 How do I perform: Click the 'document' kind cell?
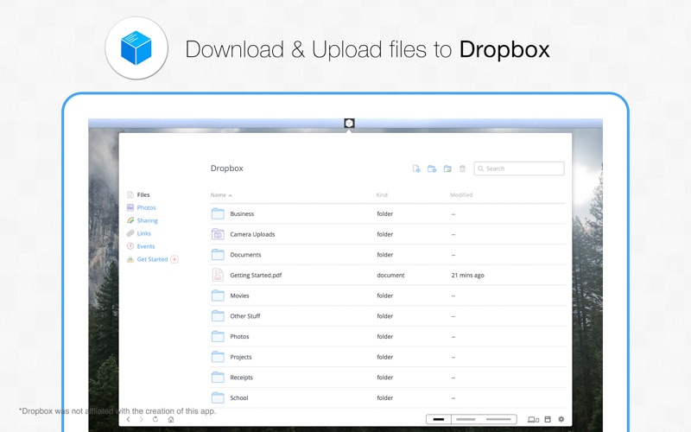coord(390,275)
